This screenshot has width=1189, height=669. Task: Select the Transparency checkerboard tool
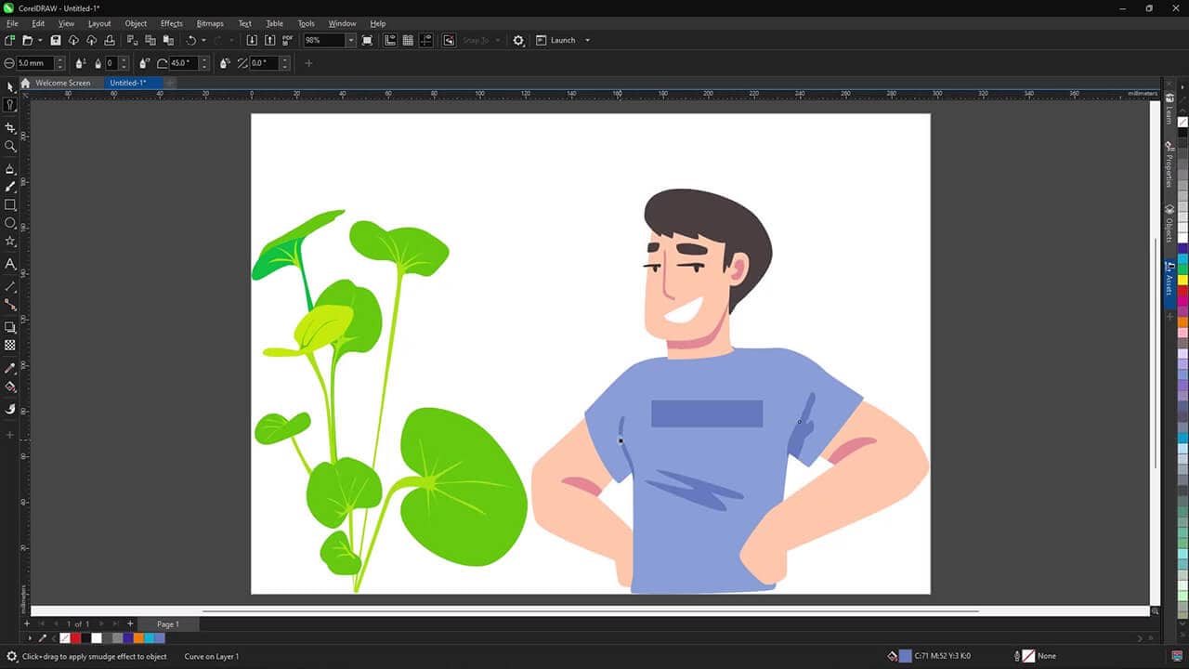pos(10,346)
